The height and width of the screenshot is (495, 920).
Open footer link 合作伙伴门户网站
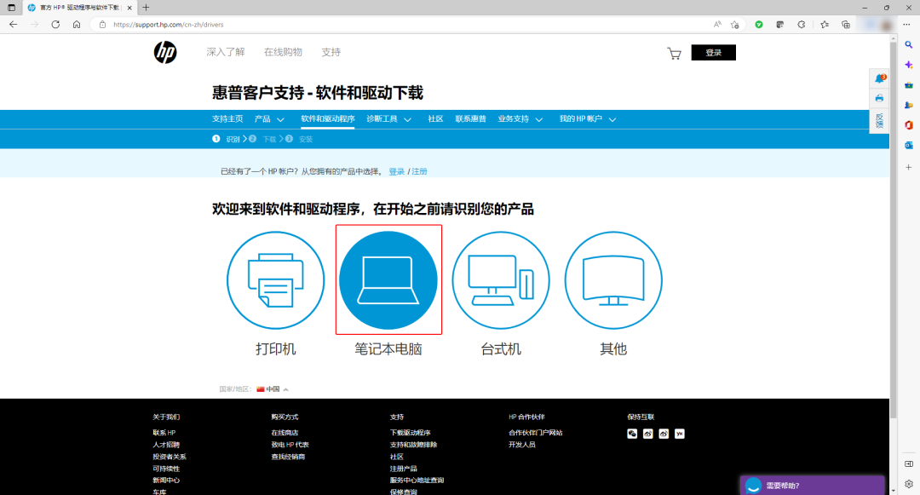(x=536, y=433)
